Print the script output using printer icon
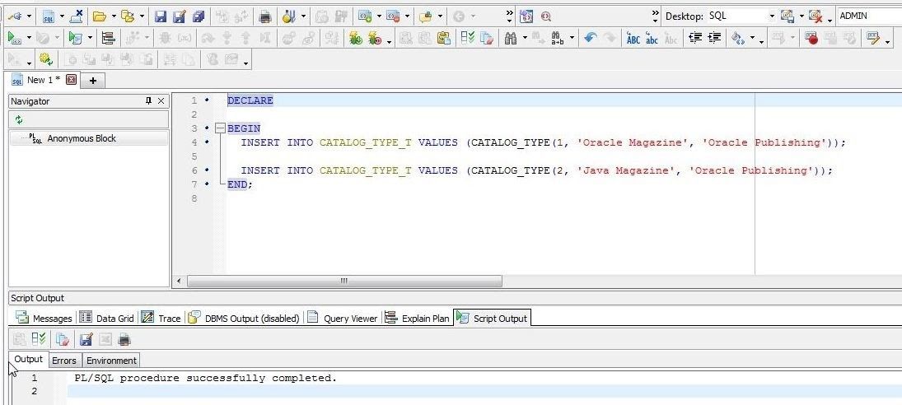902x405 pixels. 124,339
